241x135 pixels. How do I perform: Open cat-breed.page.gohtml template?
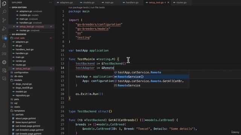pos(27,126)
